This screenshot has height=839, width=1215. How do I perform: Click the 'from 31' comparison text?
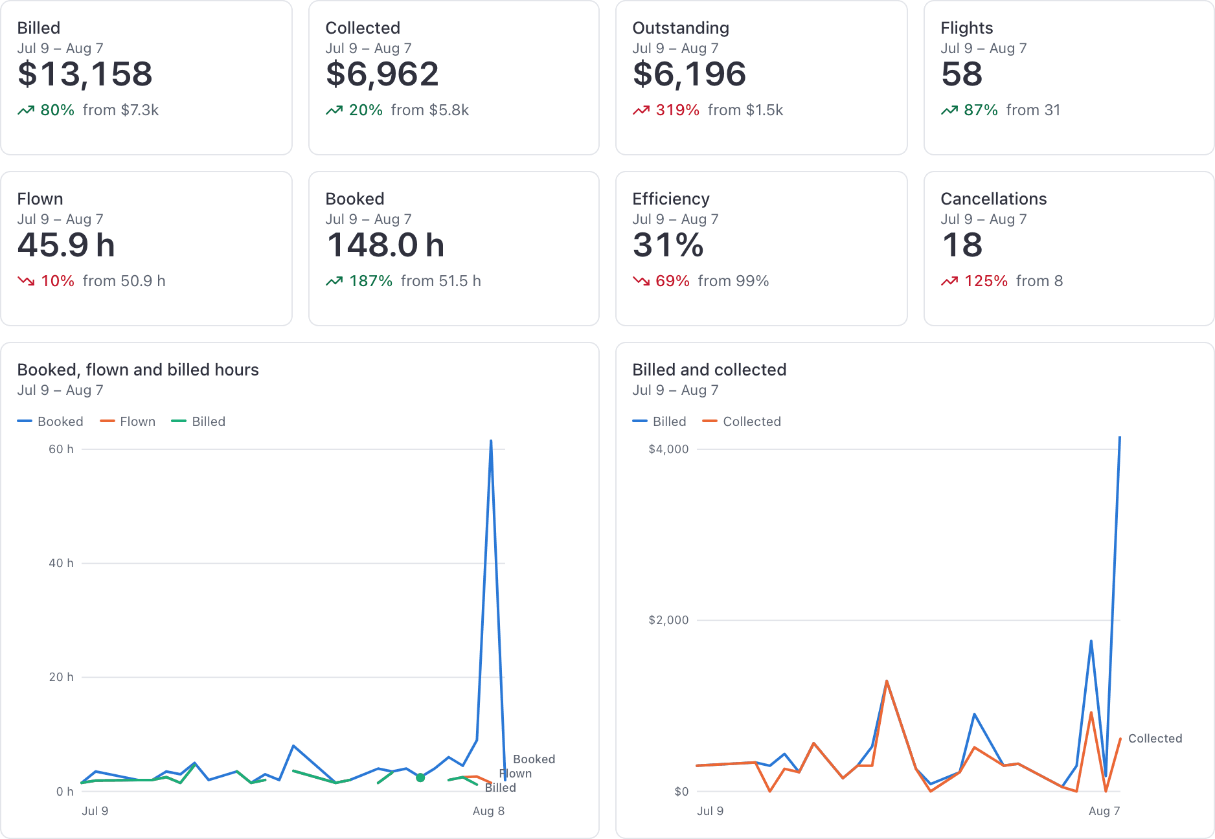[1033, 110]
